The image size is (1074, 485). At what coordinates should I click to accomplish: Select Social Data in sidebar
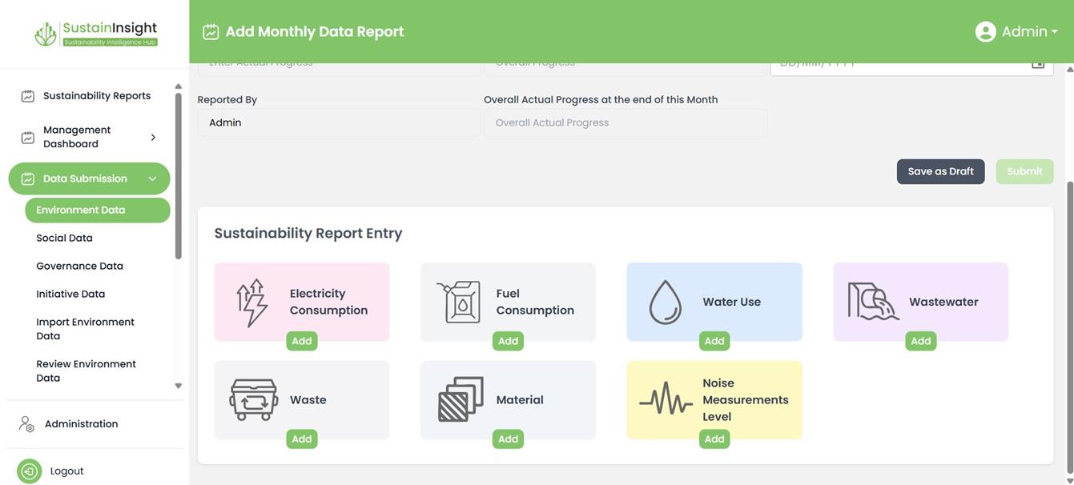pos(64,238)
